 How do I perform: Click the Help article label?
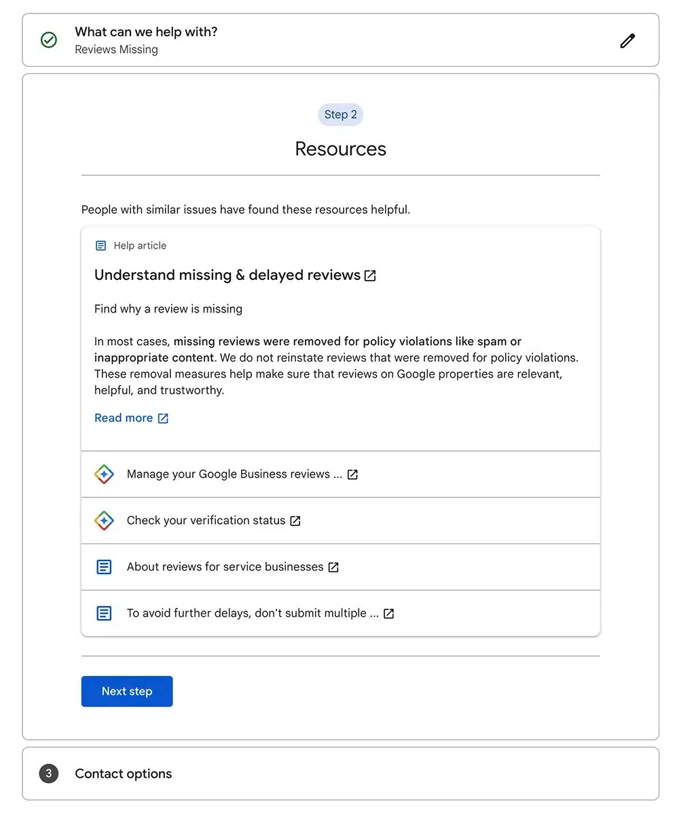click(x=140, y=246)
